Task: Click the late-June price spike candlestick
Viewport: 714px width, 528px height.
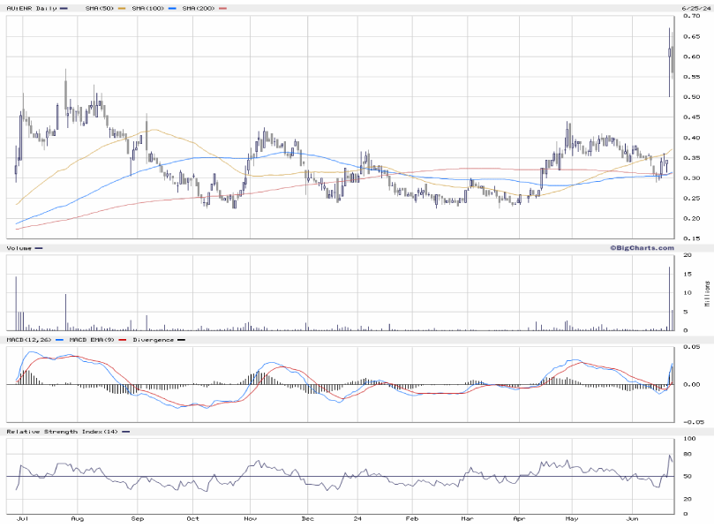Action: (670, 62)
